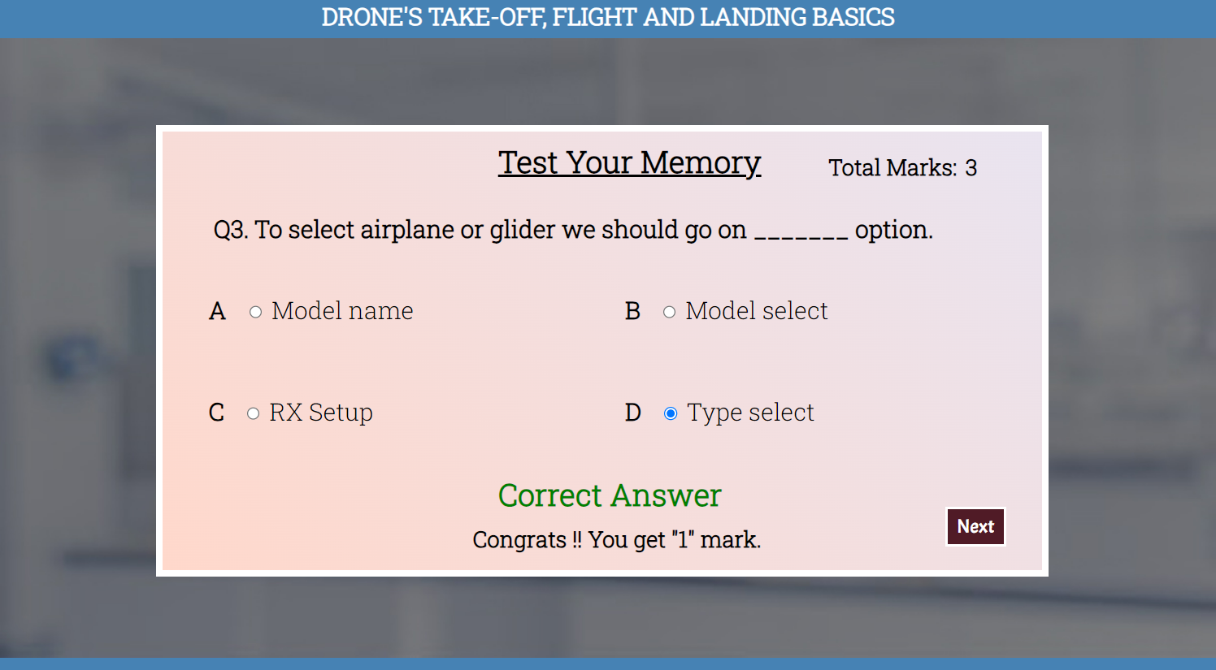Go to next question with Next button

pos(975,526)
